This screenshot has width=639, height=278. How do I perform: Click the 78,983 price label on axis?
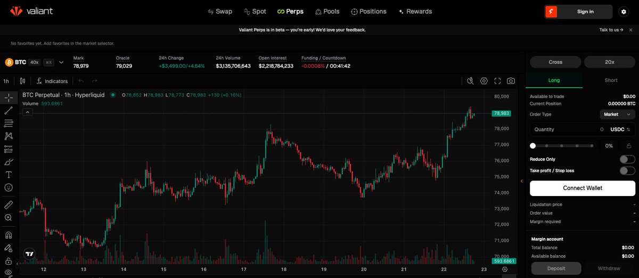(502, 113)
